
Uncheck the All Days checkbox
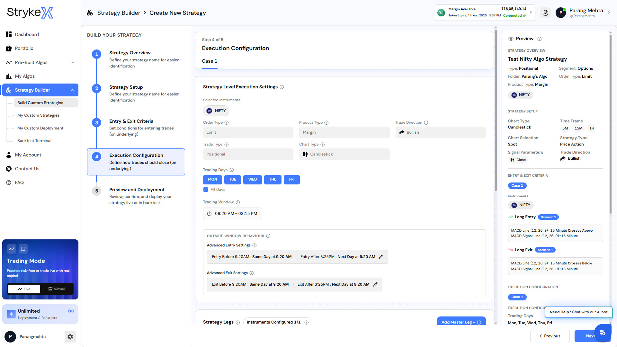(206, 190)
